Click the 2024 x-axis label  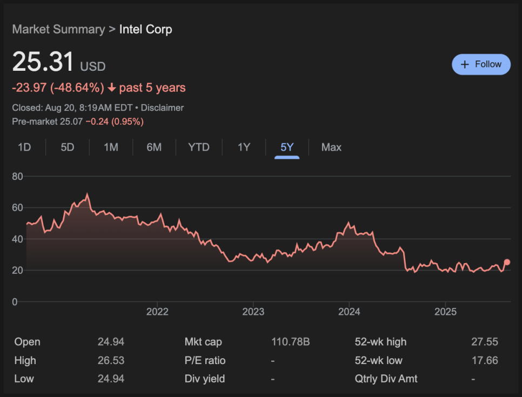(349, 312)
